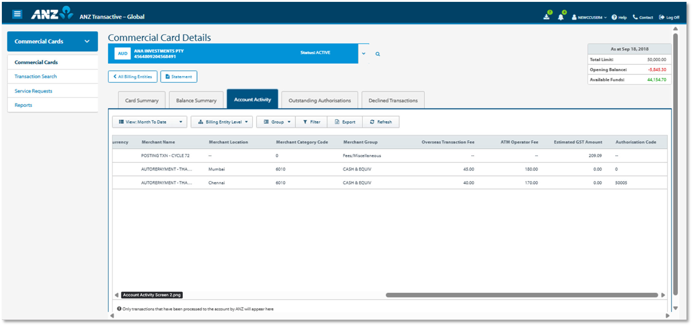Open the account search magnifier

tap(377, 54)
